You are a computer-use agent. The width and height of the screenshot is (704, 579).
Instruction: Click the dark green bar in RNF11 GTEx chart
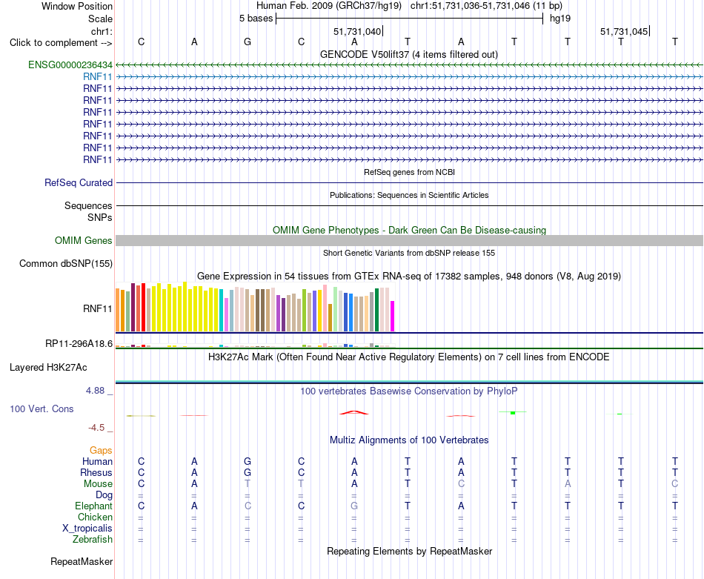tap(377, 310)
